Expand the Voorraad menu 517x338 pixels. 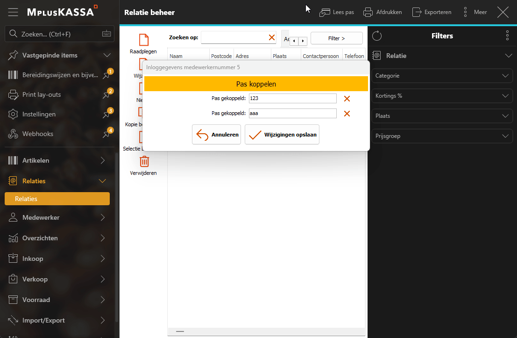tap(103, 300)
